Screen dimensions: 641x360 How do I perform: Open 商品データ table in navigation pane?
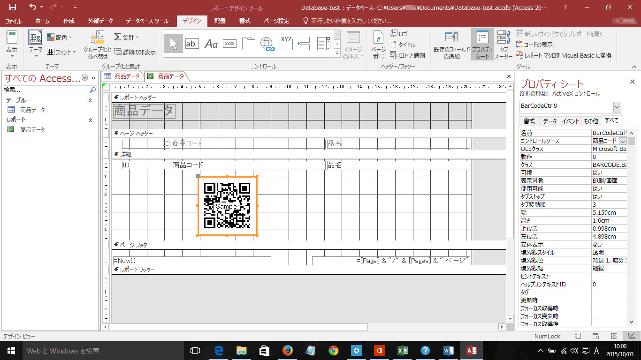32,110
